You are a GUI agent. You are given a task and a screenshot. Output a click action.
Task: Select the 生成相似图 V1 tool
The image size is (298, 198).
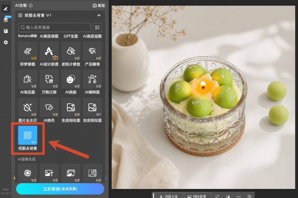coord(92,110)
